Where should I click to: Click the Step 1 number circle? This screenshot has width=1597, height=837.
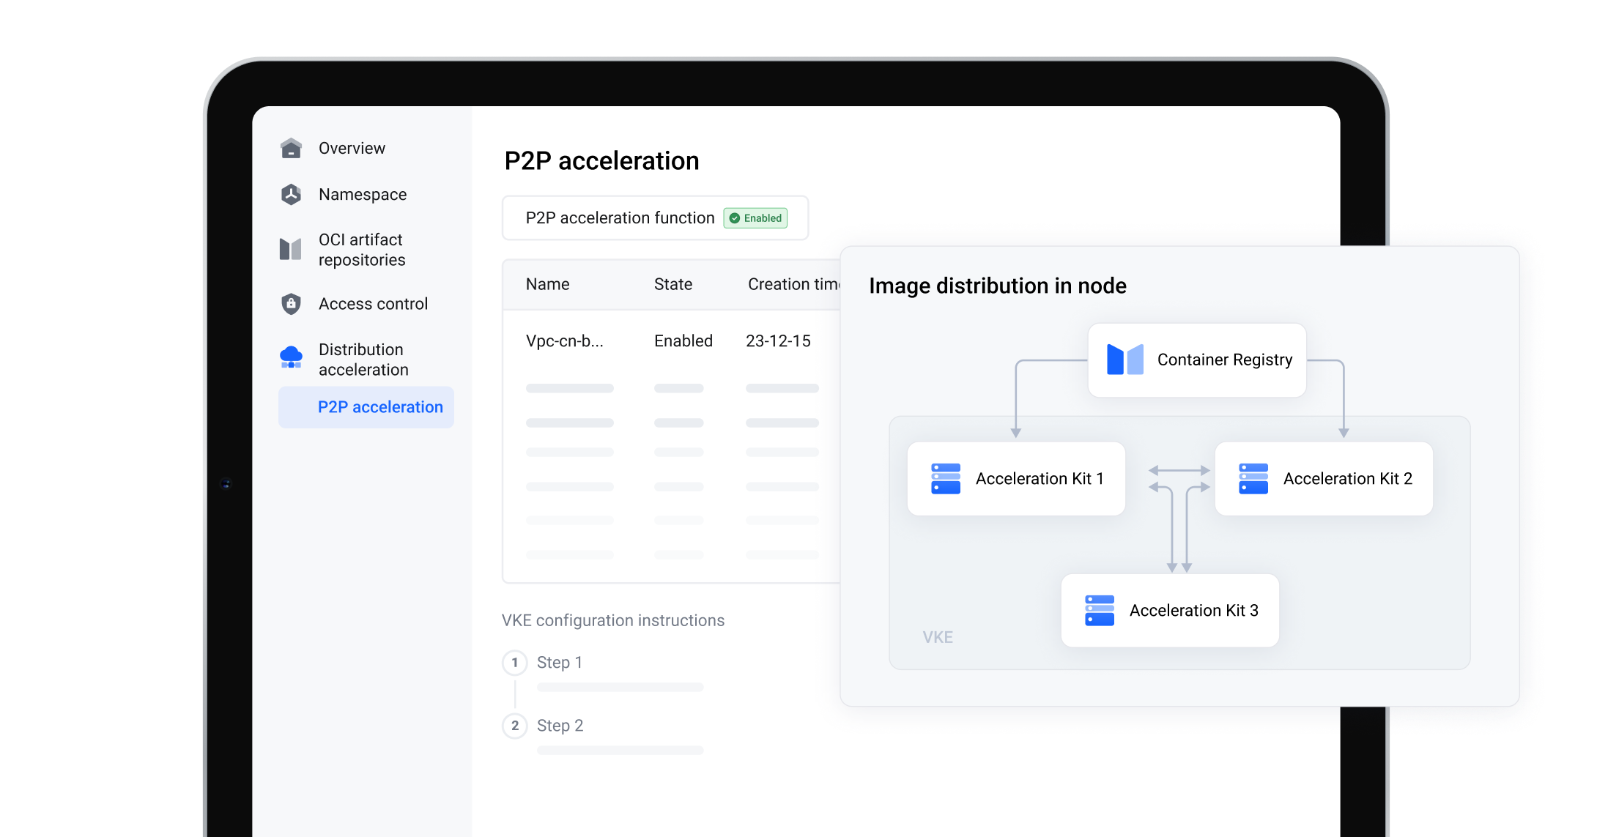click(x=515, y=663)
